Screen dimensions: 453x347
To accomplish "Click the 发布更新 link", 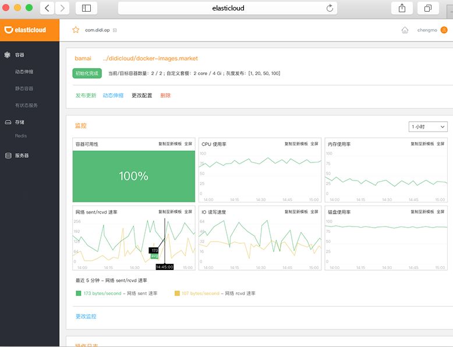I will [86, 95].
